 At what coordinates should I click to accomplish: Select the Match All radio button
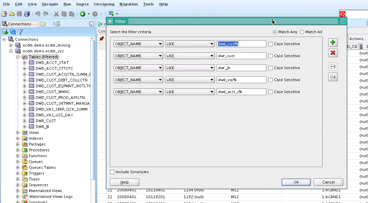pyautogui.click(x=302, y=32)
